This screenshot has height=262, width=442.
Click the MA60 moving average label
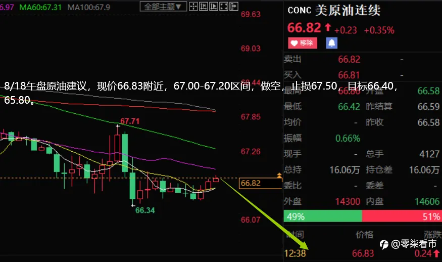[40, 8]
